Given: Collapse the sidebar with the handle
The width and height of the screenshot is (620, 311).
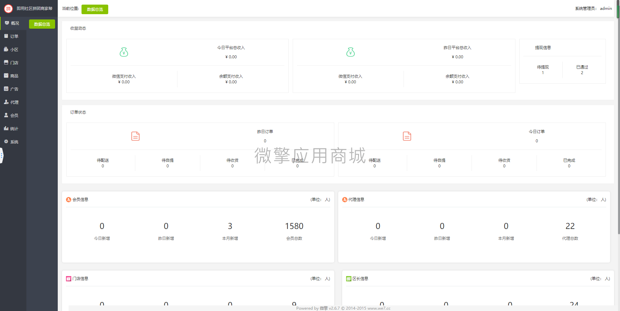Looking at the screenshot, I should tap(2, 155).
